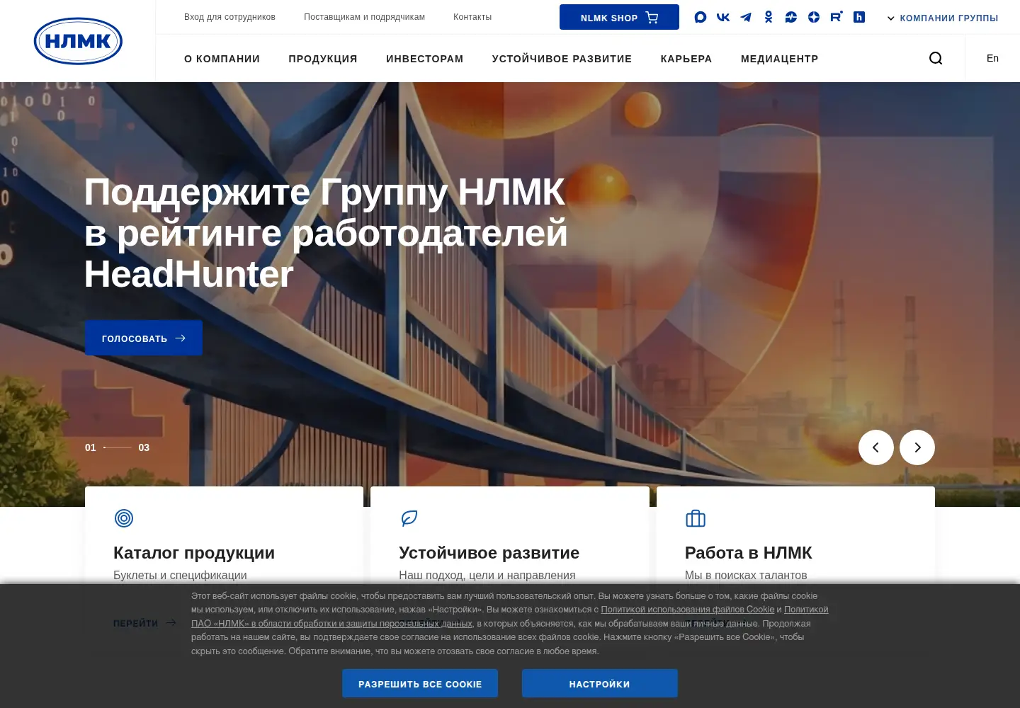Open the Устойчивое развитие card title
This screenshot has height=708, width=1020.
489,552
